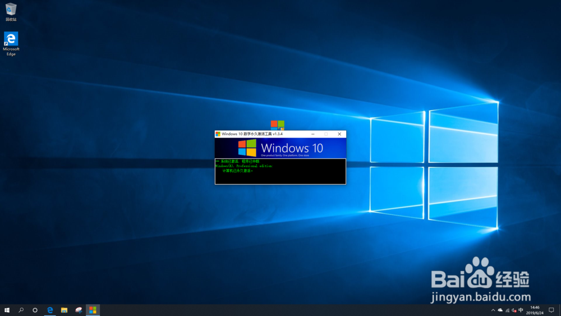
Task: Open File Explorer from the taskbar
Action: coord(64,310)
